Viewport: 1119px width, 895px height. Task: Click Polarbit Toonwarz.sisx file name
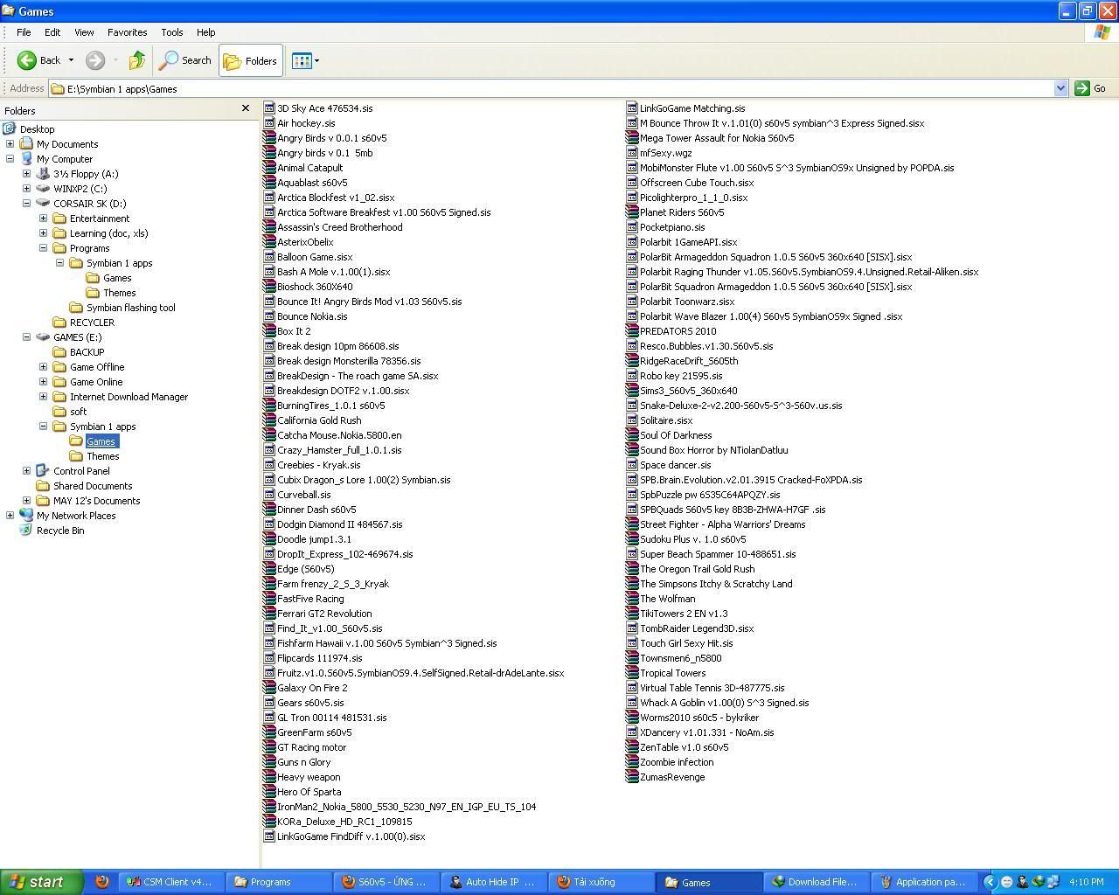point(687,302)
